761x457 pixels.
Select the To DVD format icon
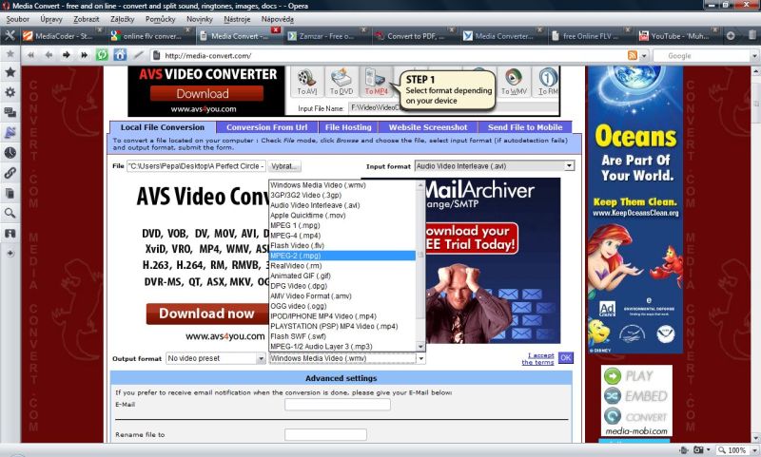(x=341, y=82)
